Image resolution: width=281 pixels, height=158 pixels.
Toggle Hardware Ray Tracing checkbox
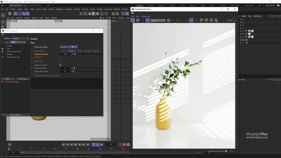tap(61, 75)
